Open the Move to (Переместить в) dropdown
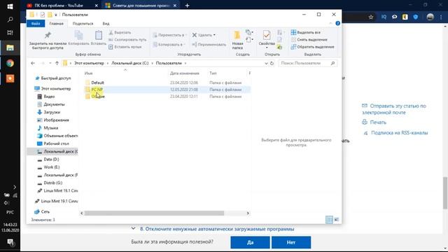Viewport: 448px width, 252px height. (x=169, y=35)
